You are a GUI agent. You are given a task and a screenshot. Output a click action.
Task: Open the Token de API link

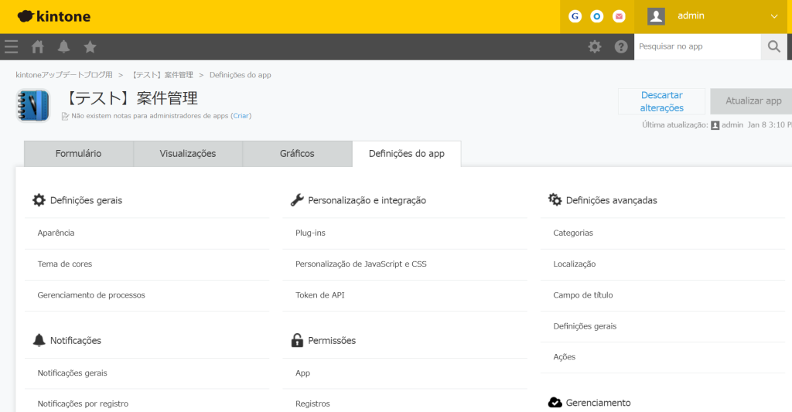pyautogui.click(x=319, y=295)
